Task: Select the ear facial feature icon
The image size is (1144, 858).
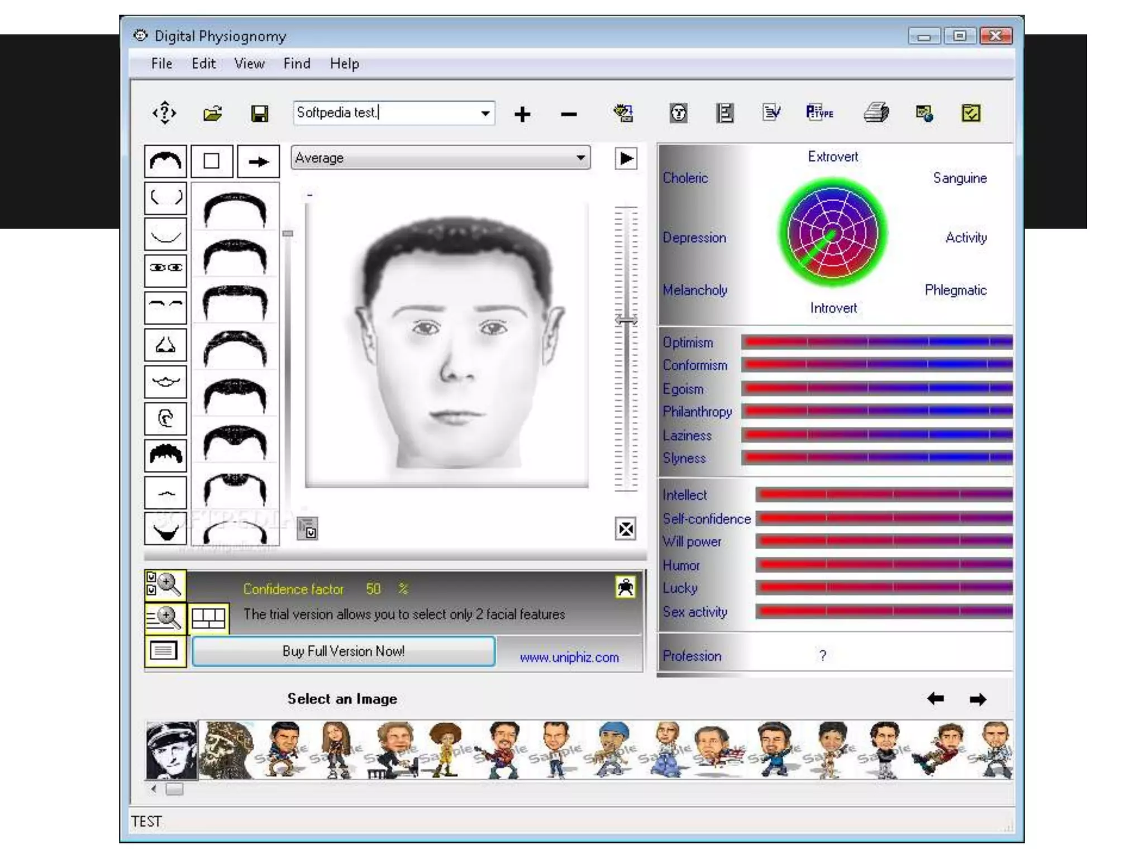Action: tap(165, 418)
